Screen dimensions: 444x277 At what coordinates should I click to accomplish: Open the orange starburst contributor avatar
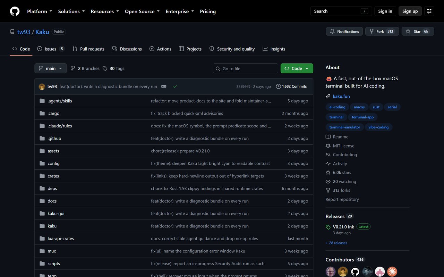point(392,271)
